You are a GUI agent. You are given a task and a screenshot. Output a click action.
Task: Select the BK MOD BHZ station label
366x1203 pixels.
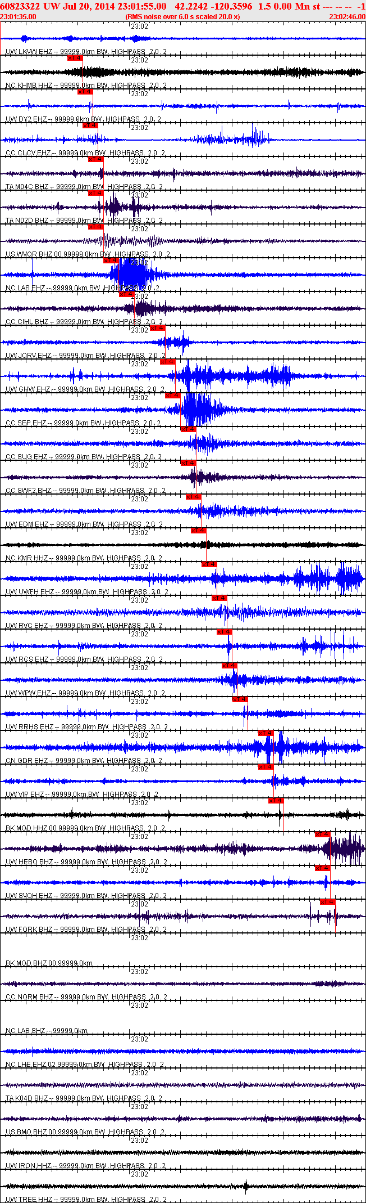click(49, 963)
